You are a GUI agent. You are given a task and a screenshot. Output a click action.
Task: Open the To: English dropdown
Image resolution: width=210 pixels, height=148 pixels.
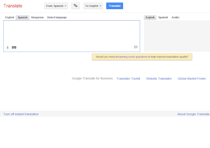[x=93, y=6]
